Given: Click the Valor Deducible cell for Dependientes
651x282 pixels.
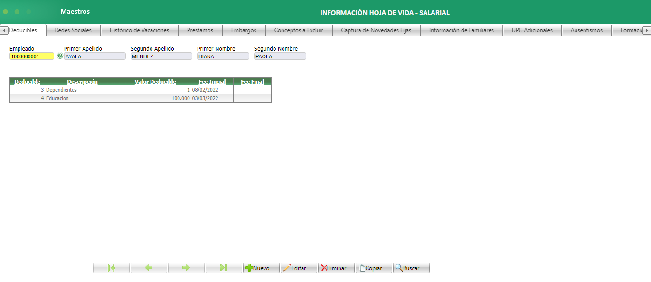Looking at the screenshot, I should (x=155, y=90).
